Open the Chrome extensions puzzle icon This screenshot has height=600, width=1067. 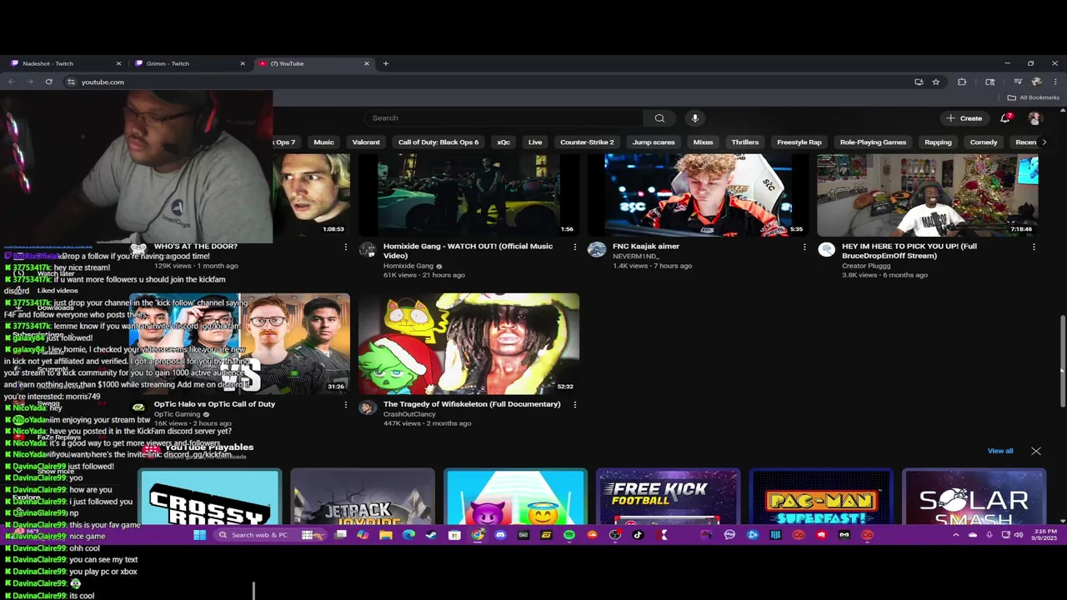(x=962, y=82)
